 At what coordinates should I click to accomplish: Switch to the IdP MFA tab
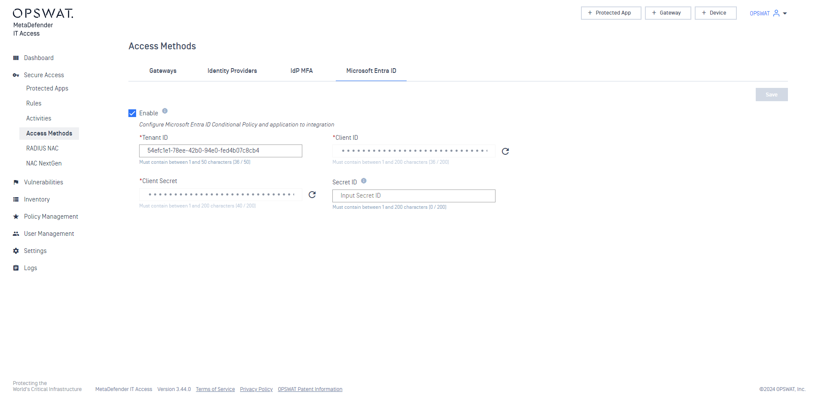click(x=301, y=71)
